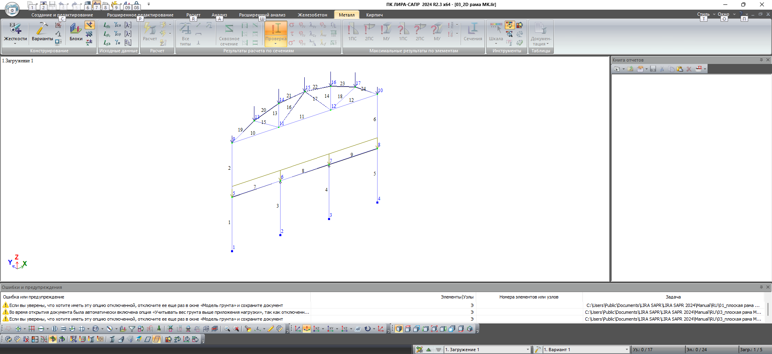Toggle the highlighted isometric axes view button
This screenshot has width=772, height=354.
tap(307, 329)
